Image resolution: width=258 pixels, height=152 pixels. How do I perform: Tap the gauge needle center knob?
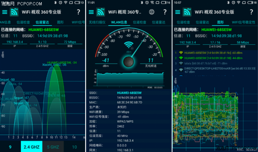pyautogui.click(x=129, y=62)
